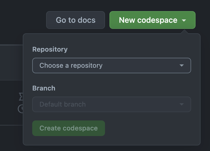
Task: Click empty area beside Create codespace button
Action: click(x=150, y=128)
